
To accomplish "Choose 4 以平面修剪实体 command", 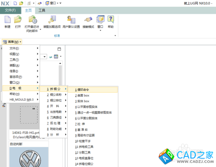I will [93, 107].
